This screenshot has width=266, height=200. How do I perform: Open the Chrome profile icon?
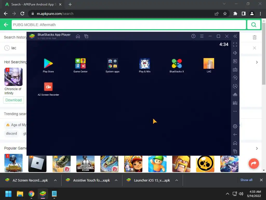[x=252, y=14]
